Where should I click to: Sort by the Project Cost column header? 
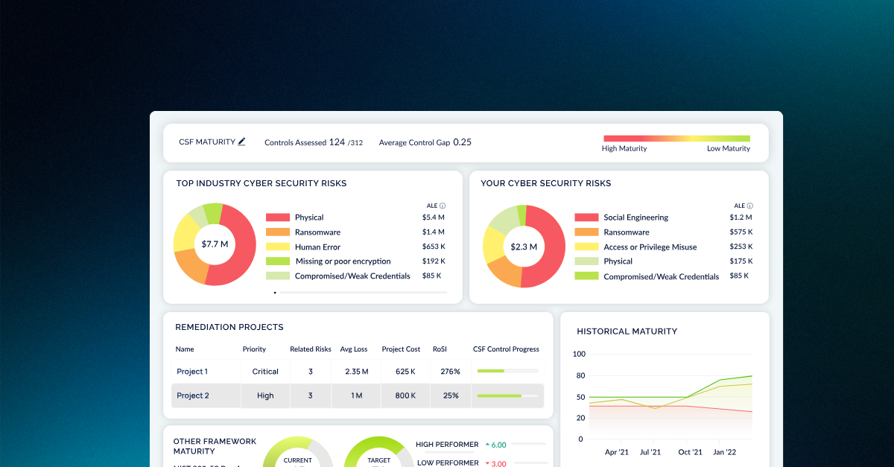point(401,349)
